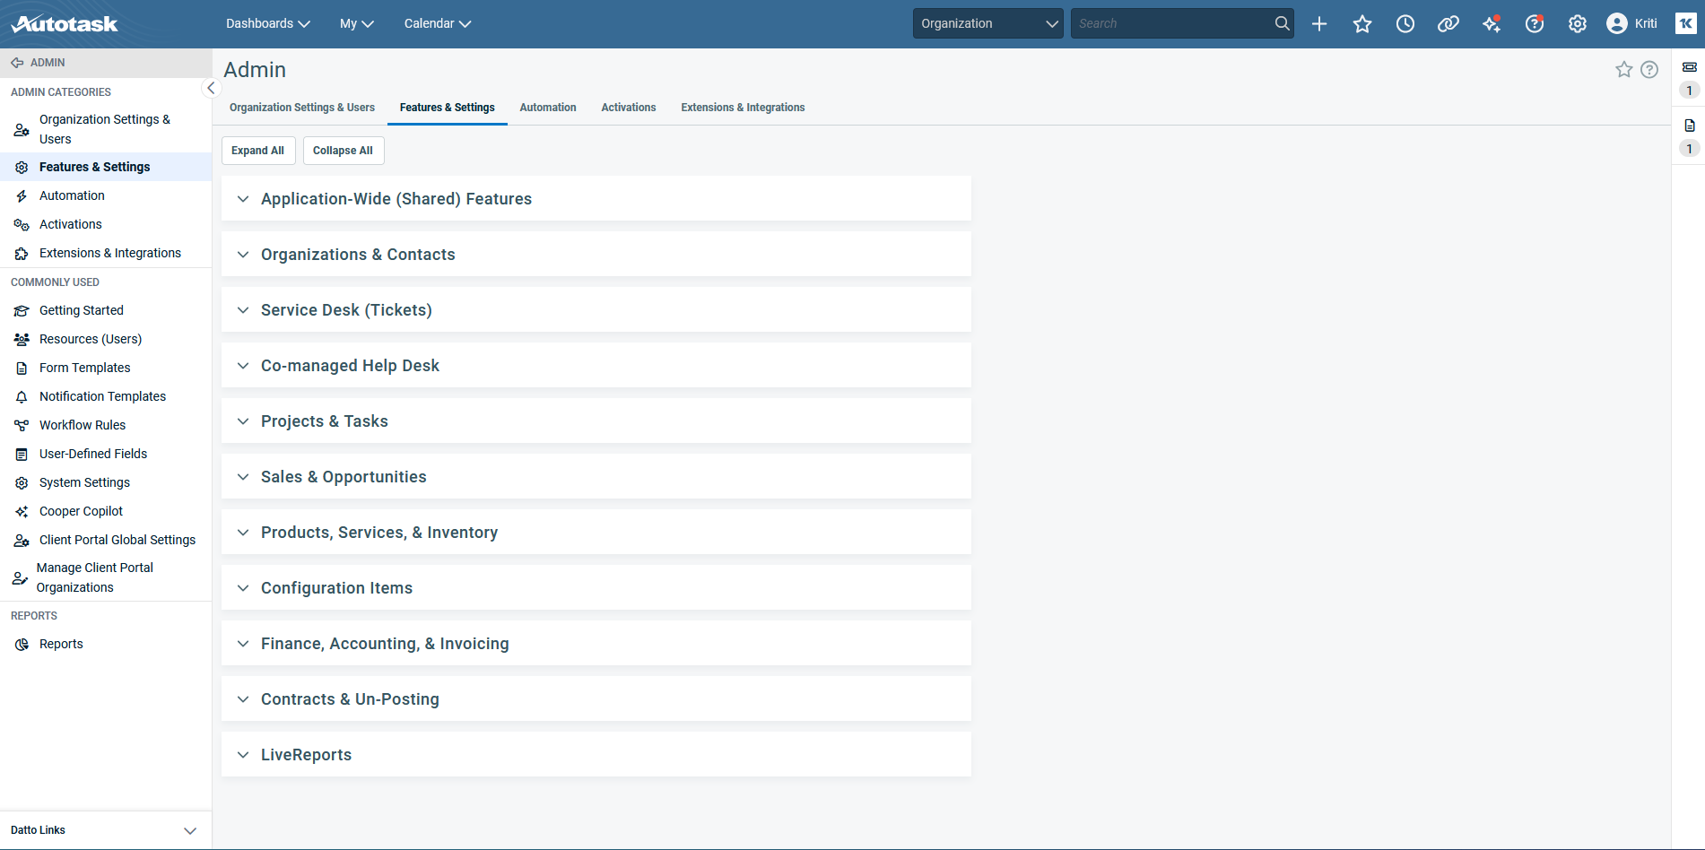Open the My menu

[357, 23]
